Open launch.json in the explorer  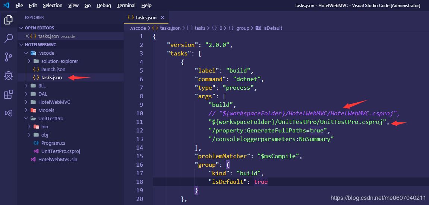(70, 69)
